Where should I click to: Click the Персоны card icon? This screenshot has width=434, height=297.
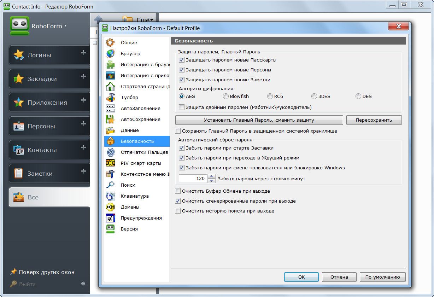18,126
